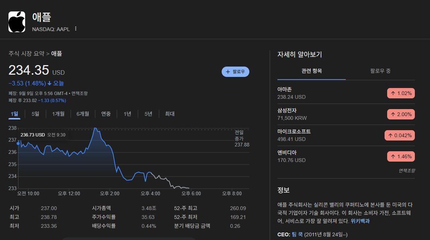The image size is (430, 240).
Task: Open the 마이크로소프트 related stock row
Action: (x=346, y=135)
